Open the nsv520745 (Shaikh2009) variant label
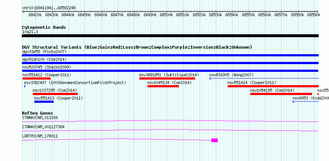Viewport: 329px width, 161px height. (47, 67)
